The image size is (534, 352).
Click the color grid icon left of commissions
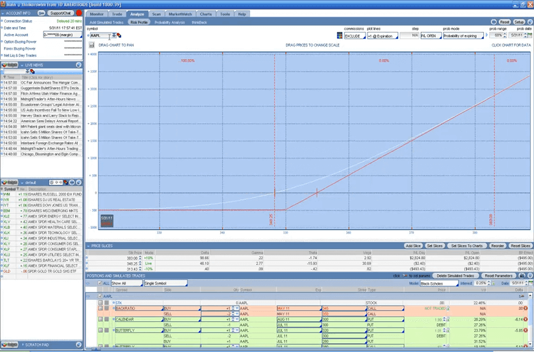[339, 35]
